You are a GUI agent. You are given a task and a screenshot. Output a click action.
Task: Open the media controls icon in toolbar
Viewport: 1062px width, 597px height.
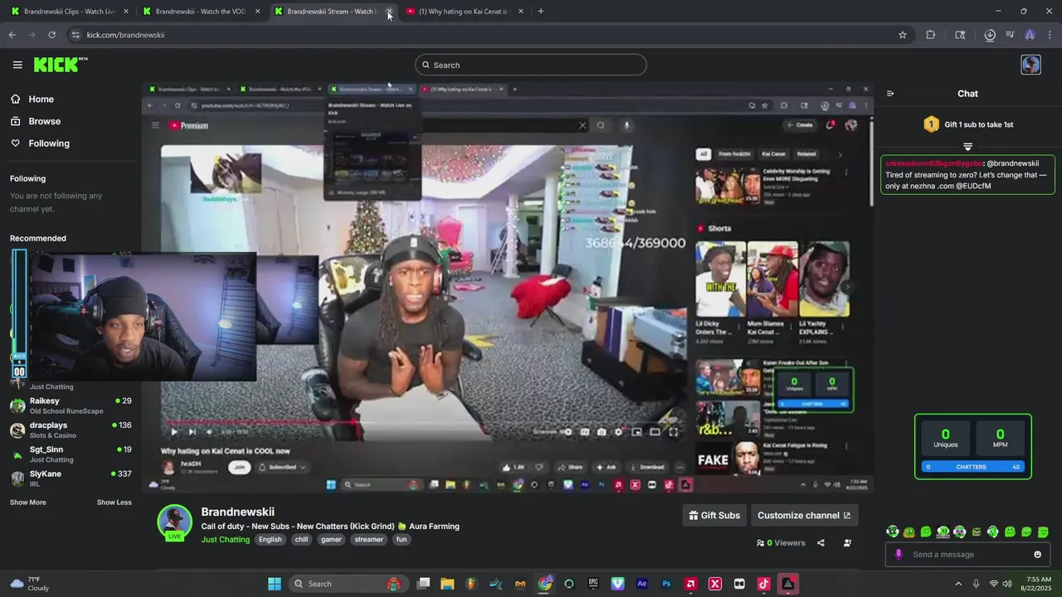click(1010, 35)
